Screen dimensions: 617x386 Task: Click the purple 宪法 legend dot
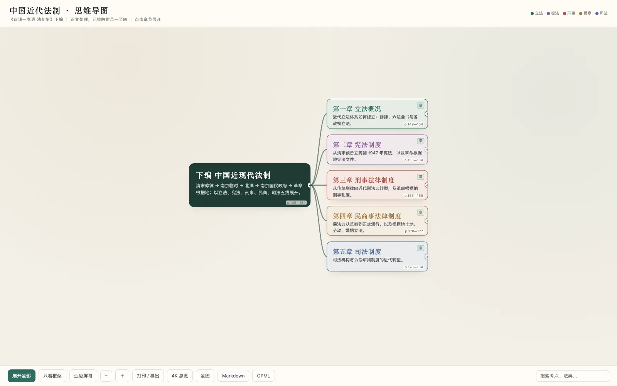(548, 14)
